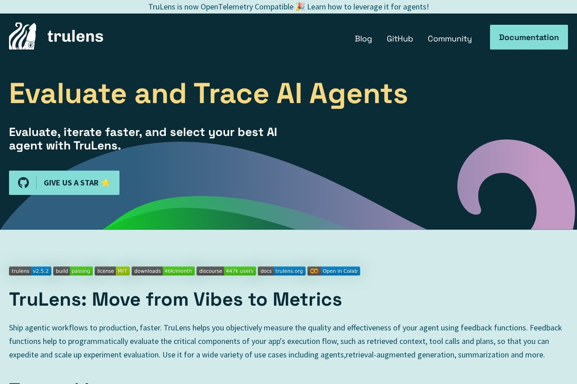Open the Blog navigation link
Image resolution: width=577 pixels, height=384 pixels.
pos(363,39)
